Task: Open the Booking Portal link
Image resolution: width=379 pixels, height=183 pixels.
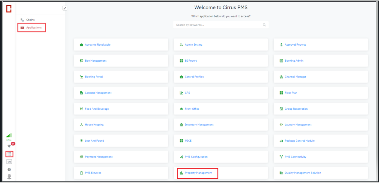Action: (x=94, y=77)
